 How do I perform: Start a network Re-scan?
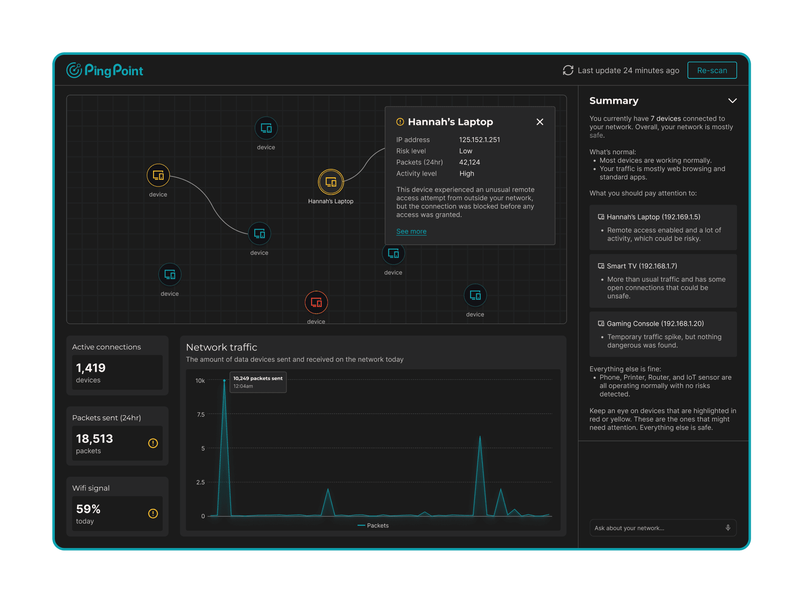point(712,70)
